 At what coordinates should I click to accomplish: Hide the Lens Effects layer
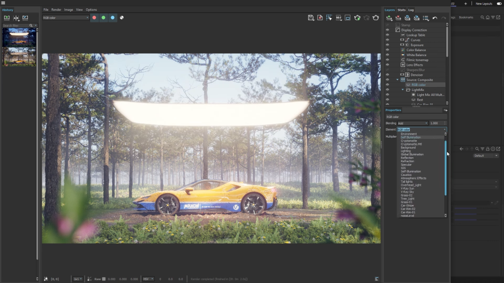tap(387, 65)
